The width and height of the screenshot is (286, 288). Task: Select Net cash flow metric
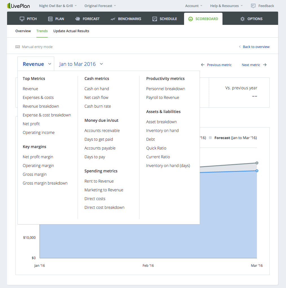point(97,98)
